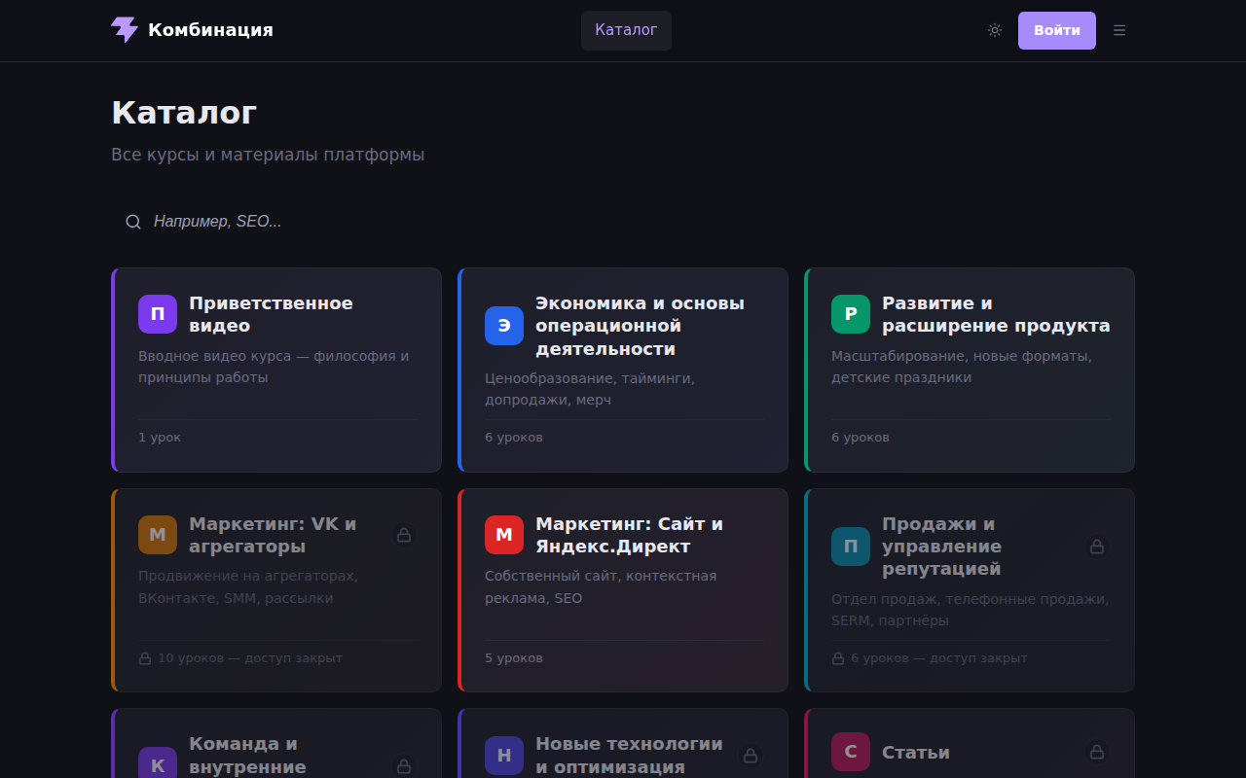
Task: Click the lock icon on Статьи card
Action: point(1097,752)
